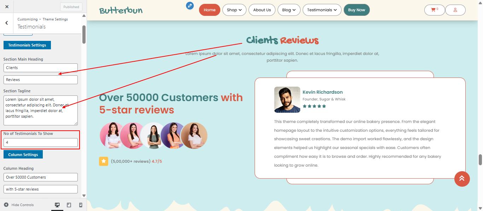Viewport: 483px width, 211px height.
Task: Open the Home menu item
Action: pos(209,10)
